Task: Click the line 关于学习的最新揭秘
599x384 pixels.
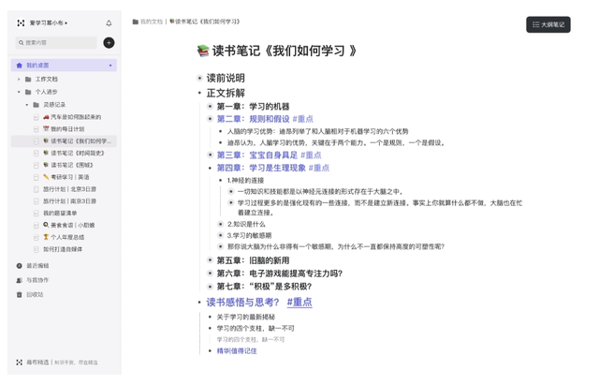Action: (x=245, y=318)
